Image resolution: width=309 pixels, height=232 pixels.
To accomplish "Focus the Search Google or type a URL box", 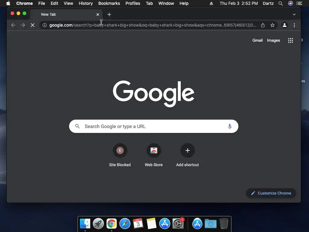I will pos(154,126).
